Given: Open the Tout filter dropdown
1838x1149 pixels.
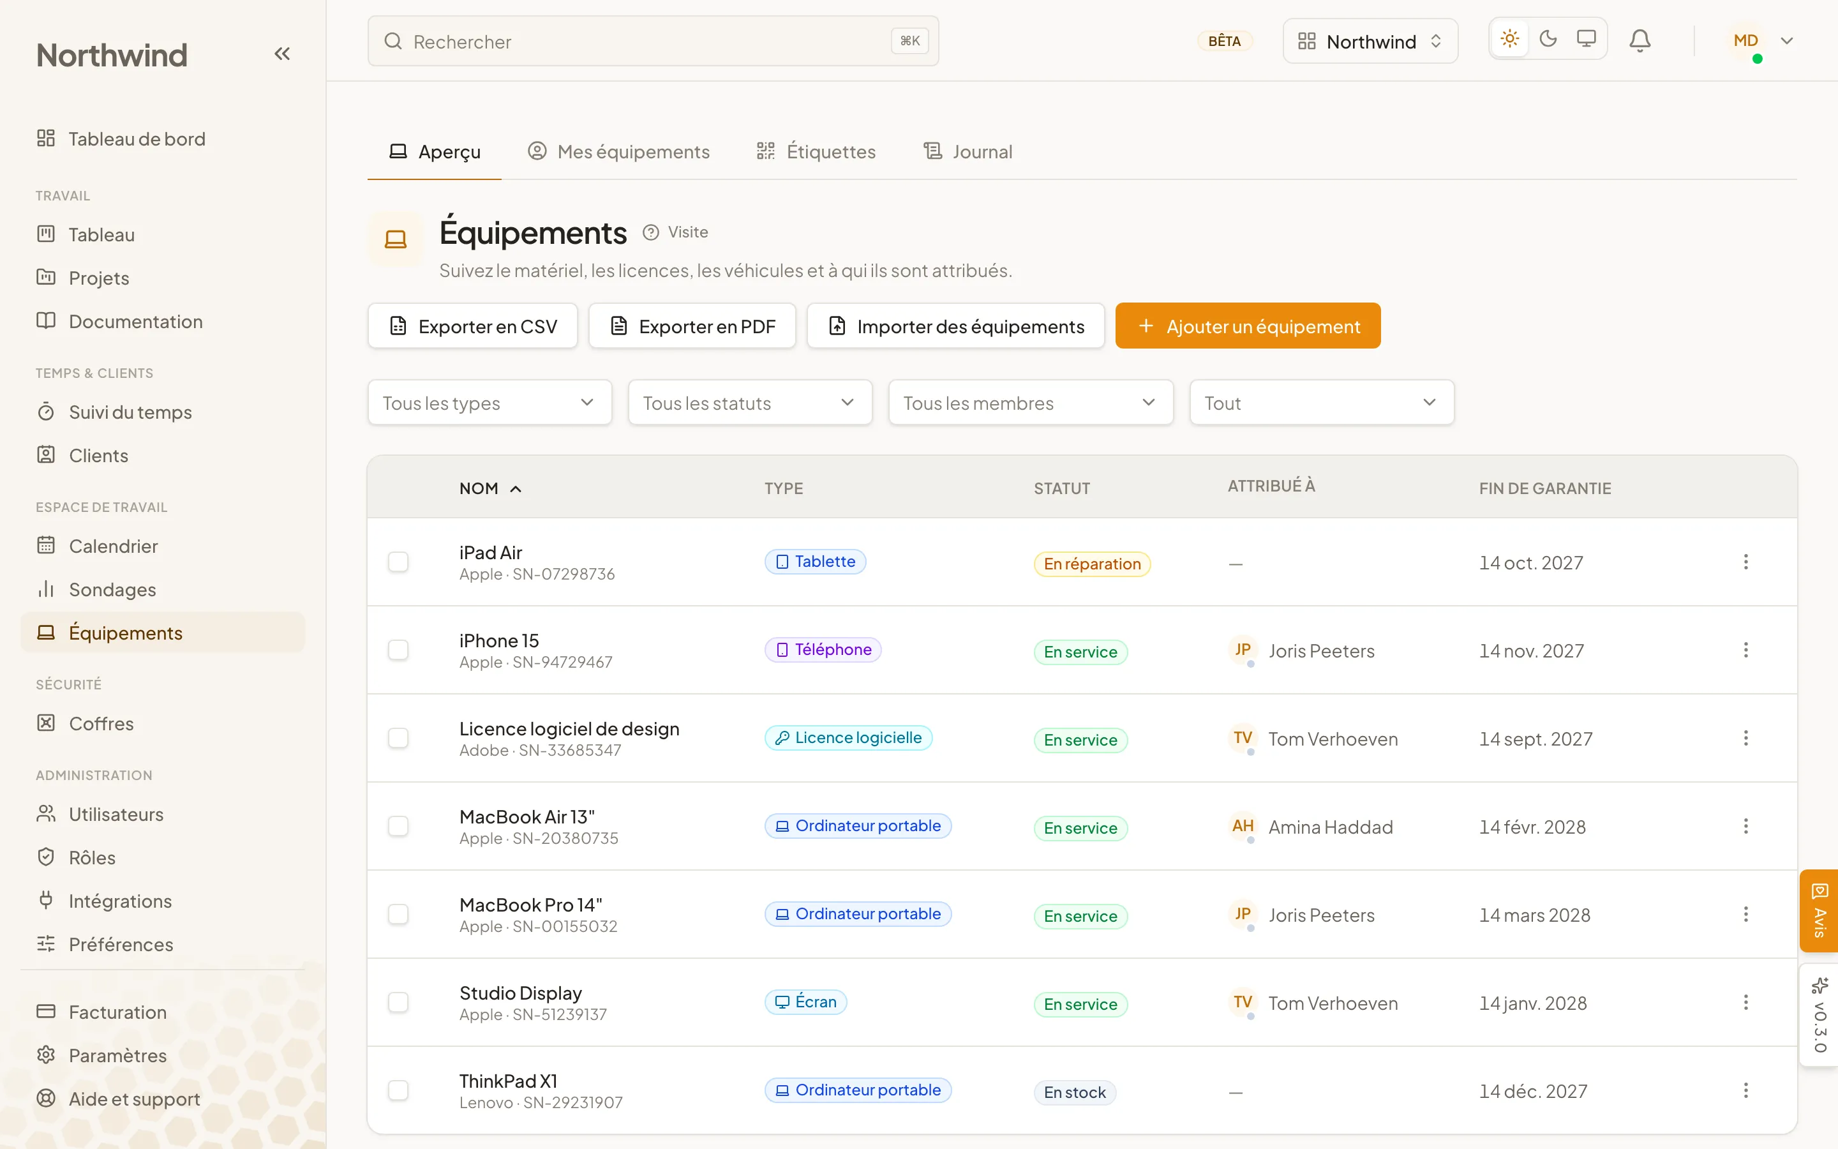Looking at the screenshot, I should 1322,403.
